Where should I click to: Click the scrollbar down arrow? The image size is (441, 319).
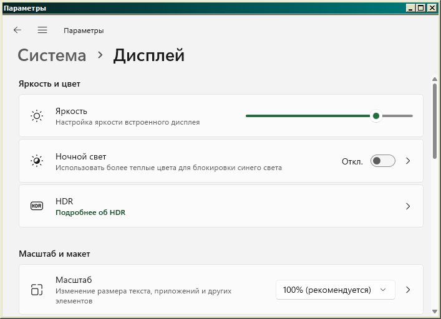pyautogui.click(x=435, y=312)
